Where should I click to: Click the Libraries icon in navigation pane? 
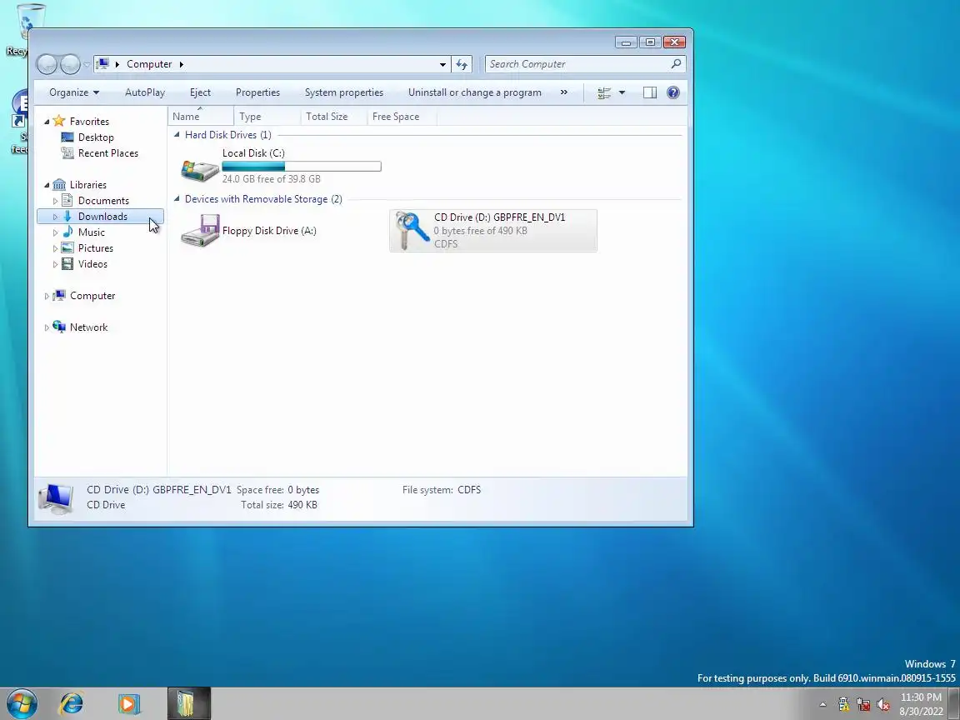59,184
